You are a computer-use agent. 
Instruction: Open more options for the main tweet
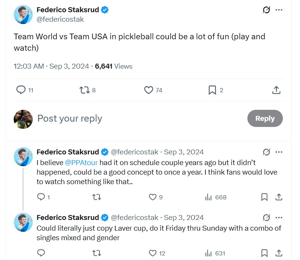point(279,10)
